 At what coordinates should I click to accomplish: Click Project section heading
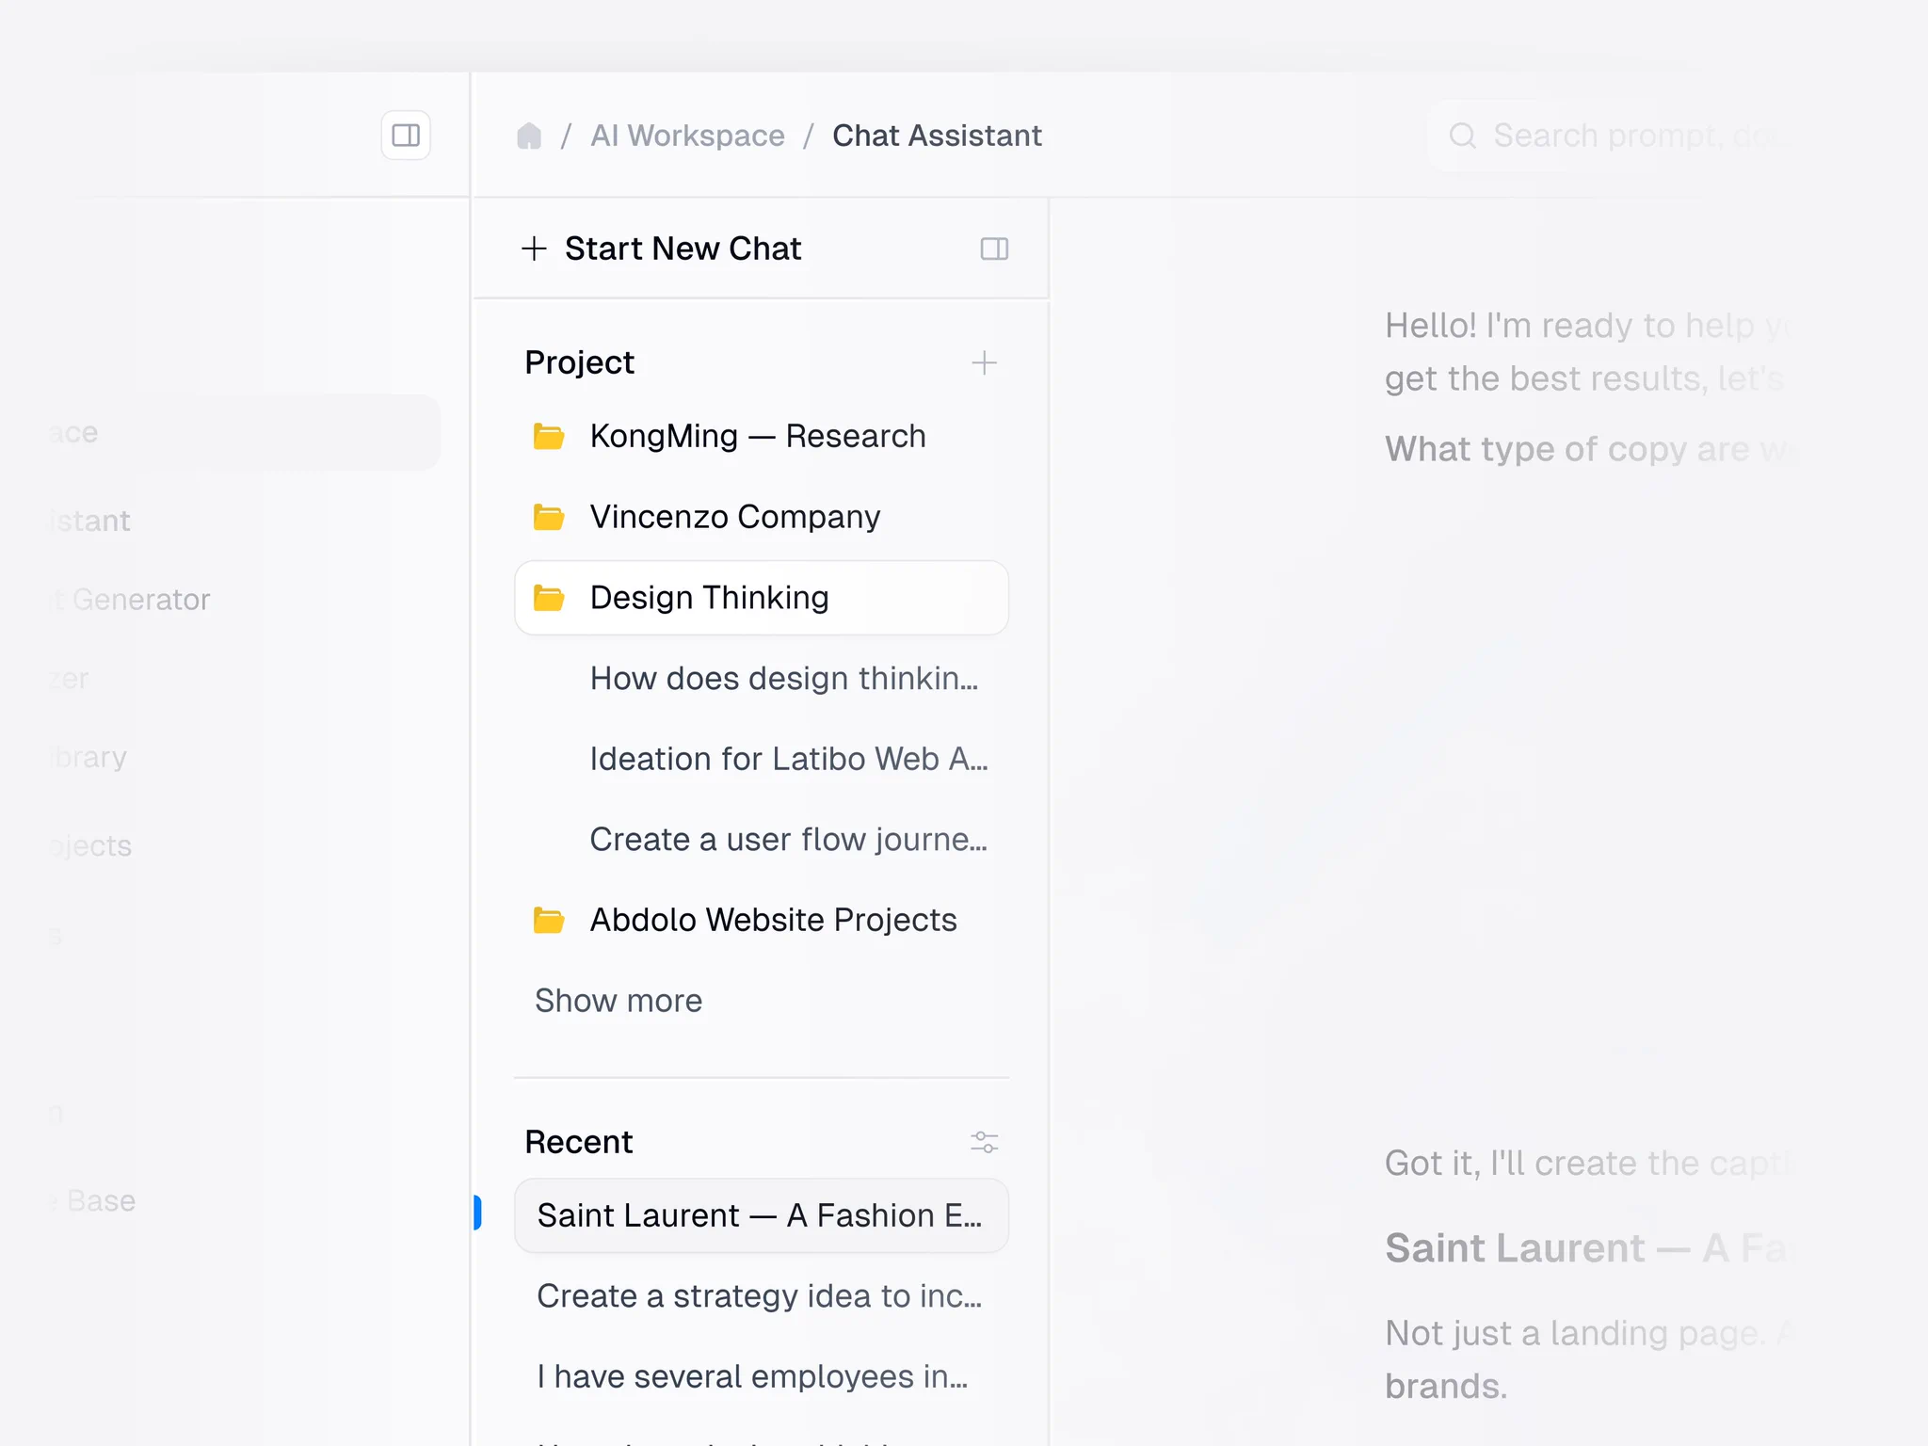(579, 362)
